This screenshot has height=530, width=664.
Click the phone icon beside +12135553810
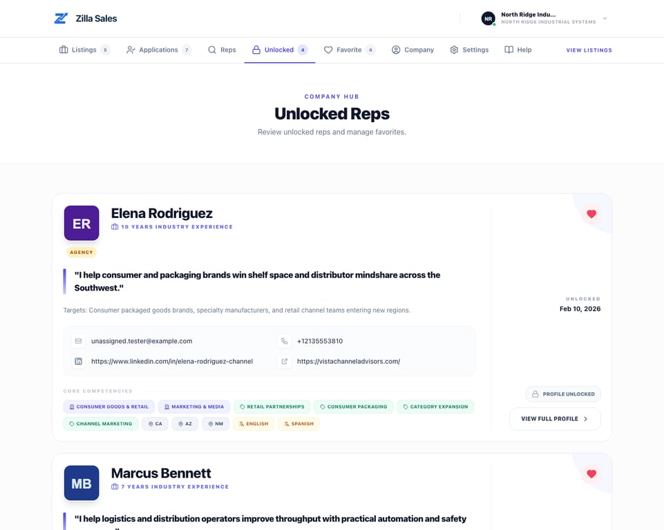pyautogui.click(x=284, y=341)
